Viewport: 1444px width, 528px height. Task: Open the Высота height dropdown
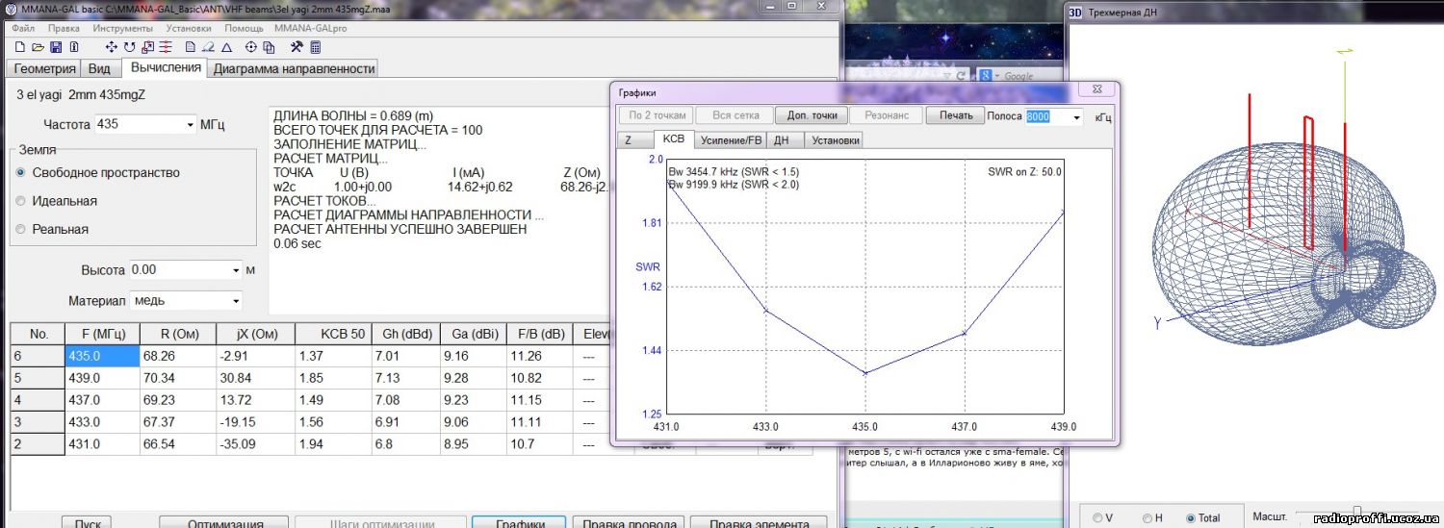[x=237, y=270]
